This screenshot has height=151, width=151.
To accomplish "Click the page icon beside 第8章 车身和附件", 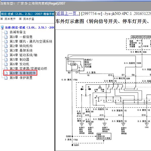I will 6,73.
